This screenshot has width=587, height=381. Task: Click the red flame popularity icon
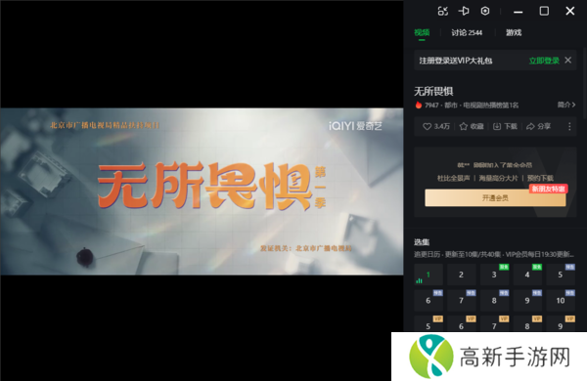point(418,106)
